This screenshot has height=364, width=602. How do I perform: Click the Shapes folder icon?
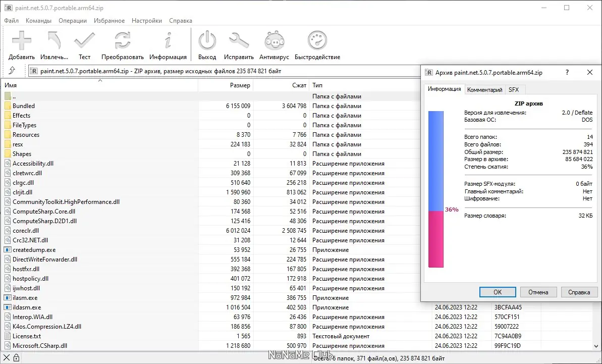[8, 154]
